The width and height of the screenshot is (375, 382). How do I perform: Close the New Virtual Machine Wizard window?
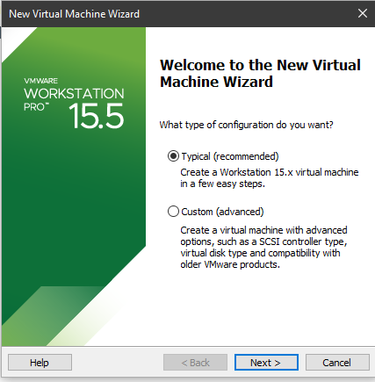pyautogui.click(x=363, y=13)
